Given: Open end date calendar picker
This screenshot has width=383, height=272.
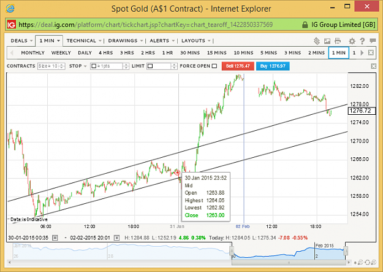Looking at the screenshot, I should point(116,238).
